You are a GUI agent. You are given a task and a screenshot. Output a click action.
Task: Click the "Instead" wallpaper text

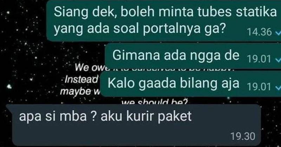pyautogui.click(x=81, y=79)
